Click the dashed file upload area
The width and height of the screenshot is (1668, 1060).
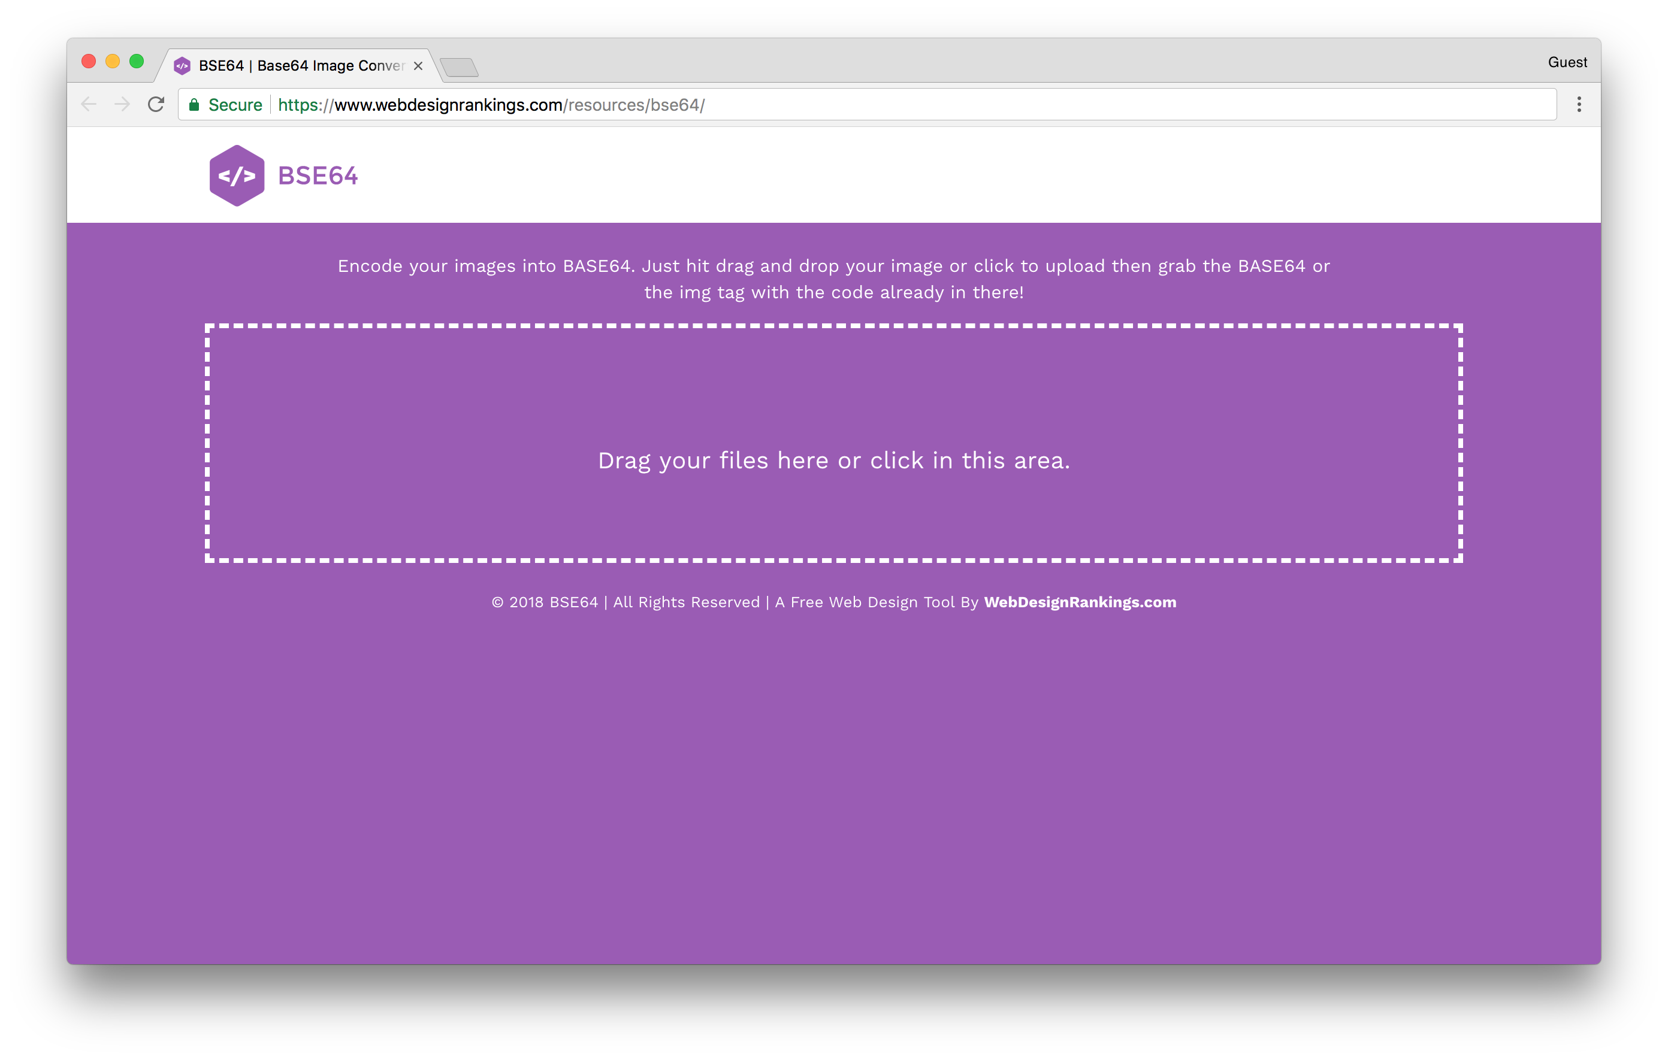[x=833, y=387]
